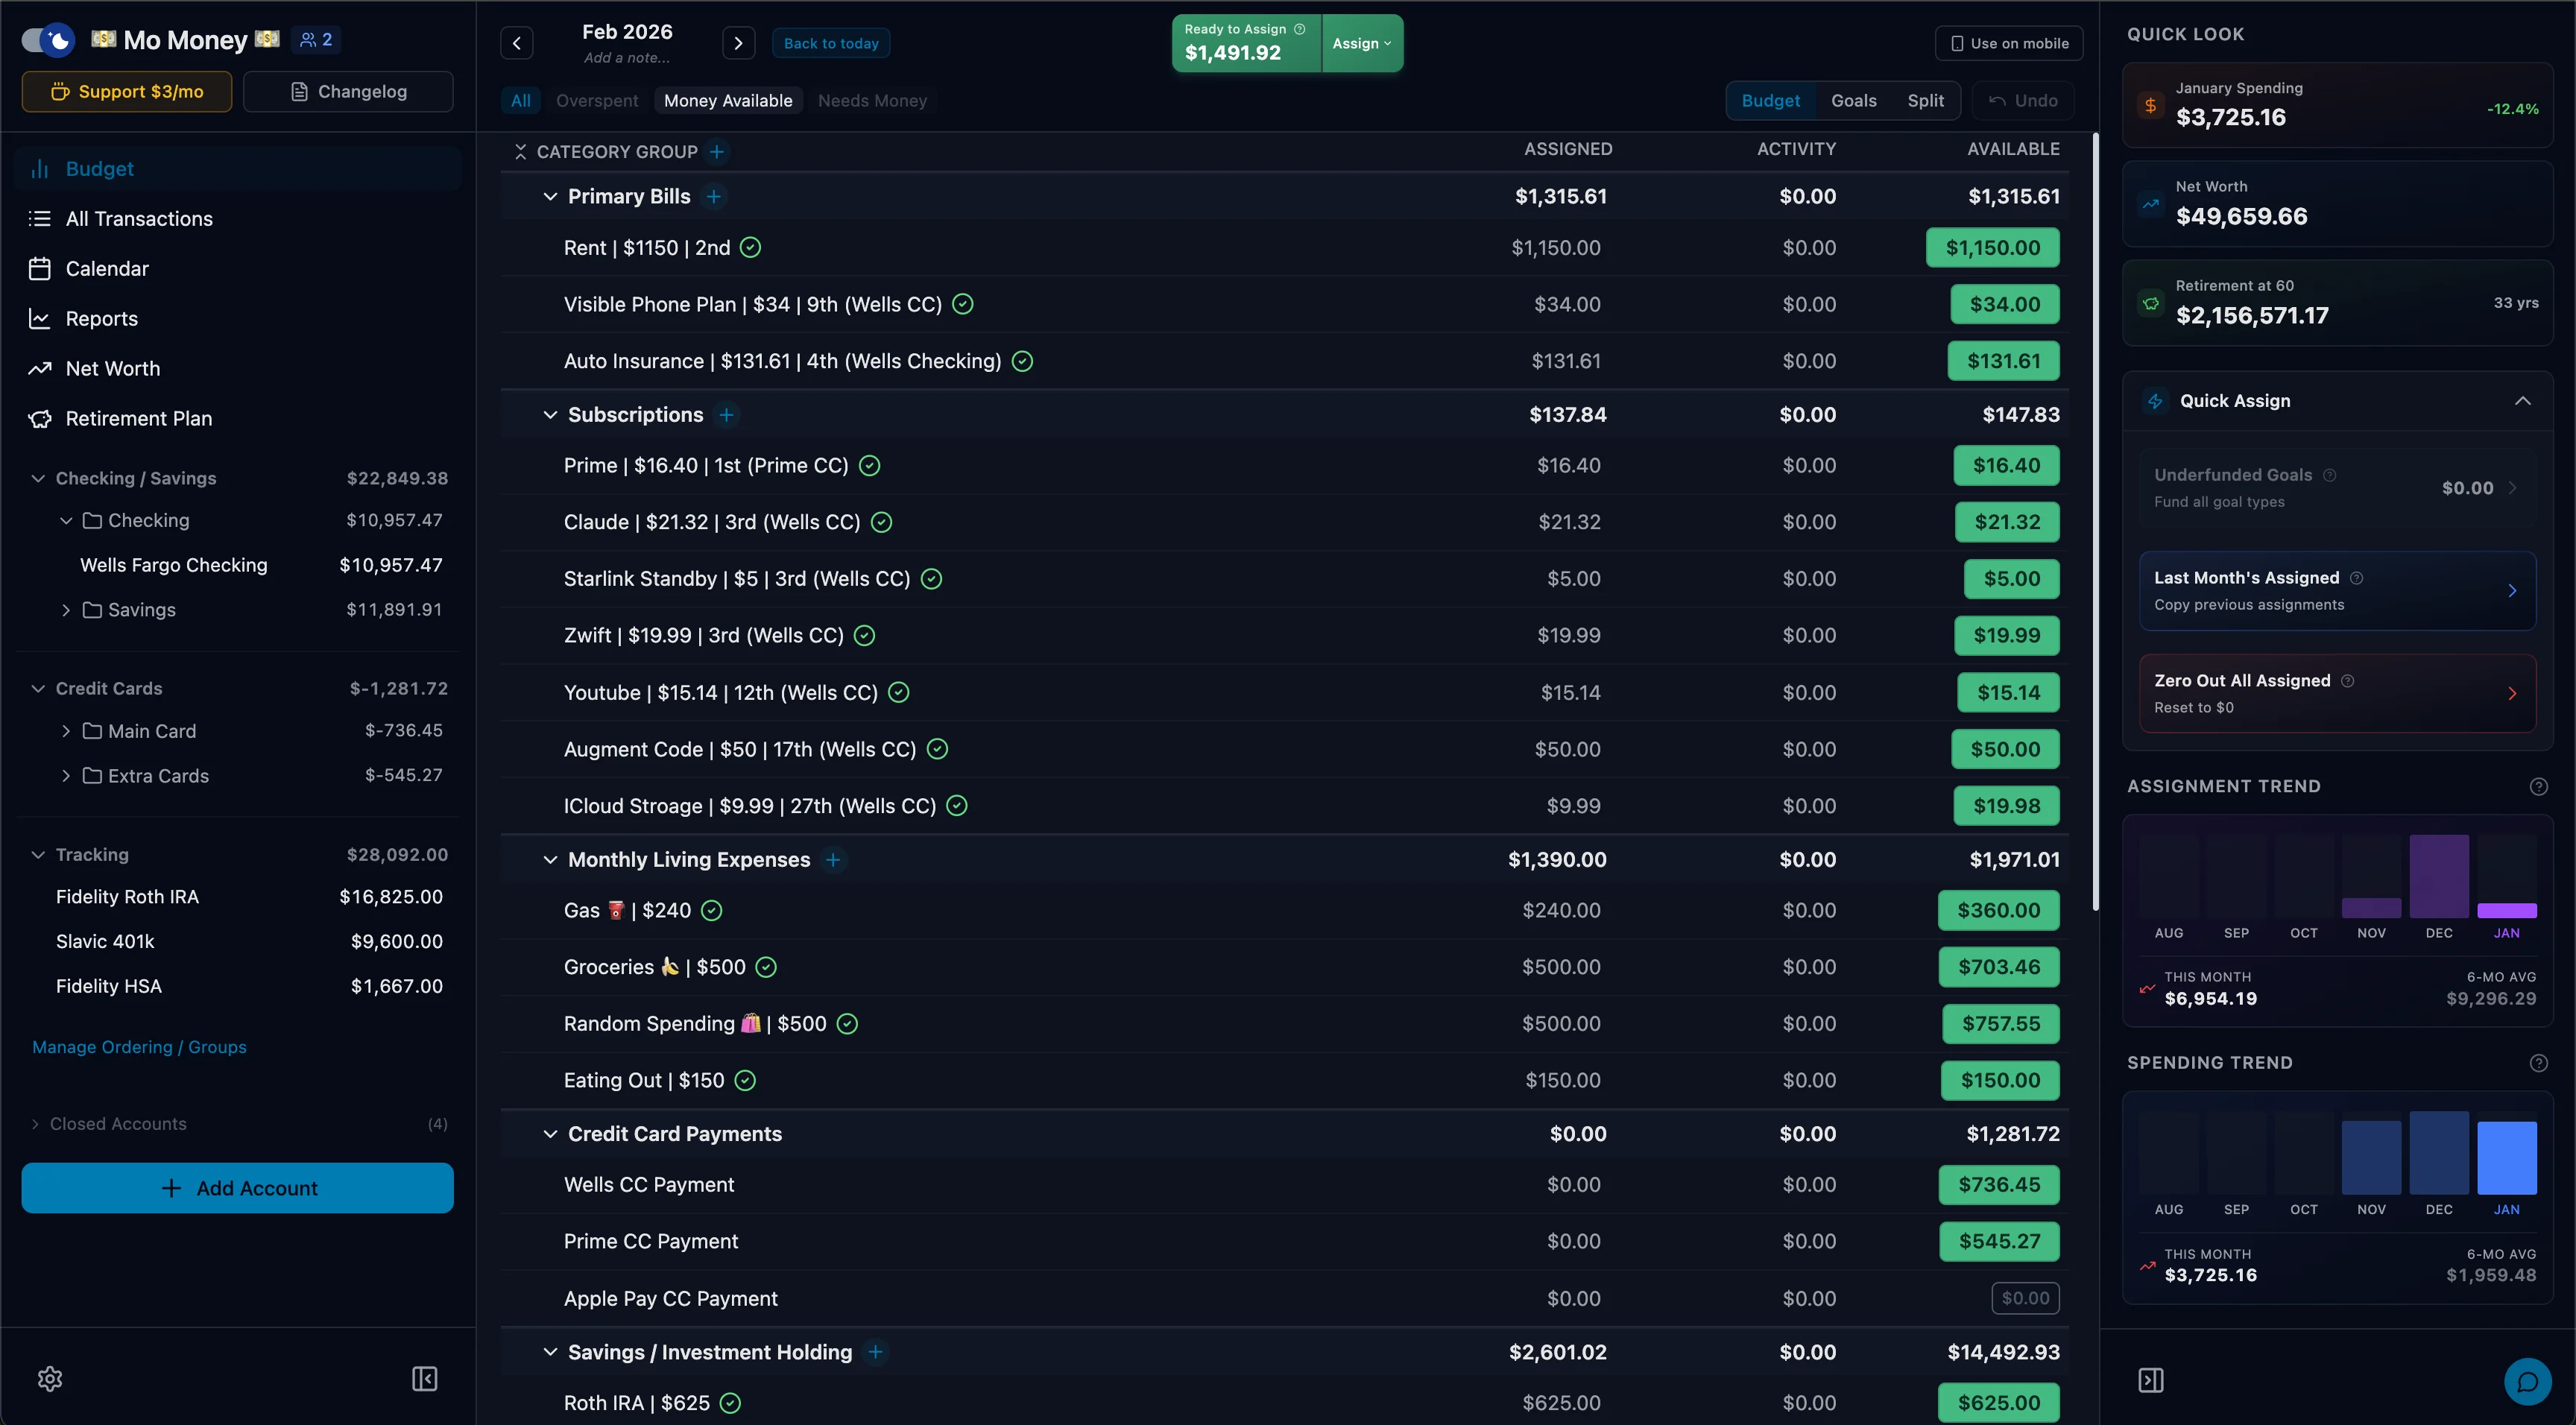Add a new category group plus icon
Screen dimensions: 2576x1425
717,152
